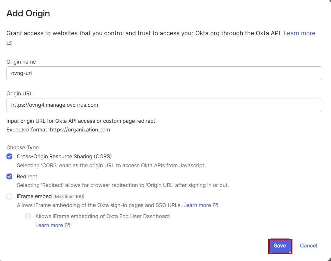331x261 pixels.
Task: Enable the iFrame embed checkbox
Action: [x=9, y=196]
